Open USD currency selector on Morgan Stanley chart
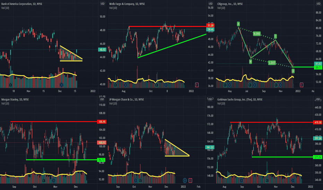Image resolution: width=323 pixels, height=190 pixels. pyautogui.click(x=102, y=99)
